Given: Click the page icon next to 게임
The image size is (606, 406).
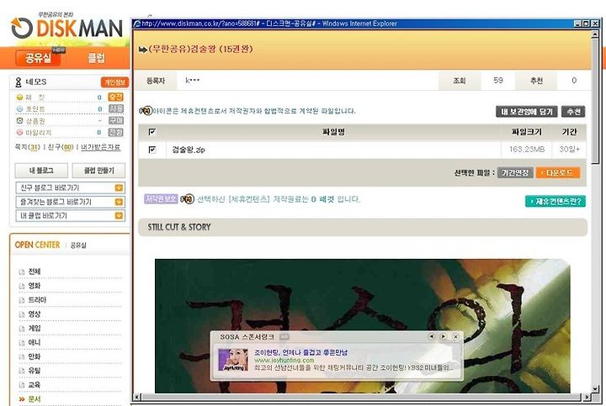Looking at the screenshot, I should click(x=22, y=329).
